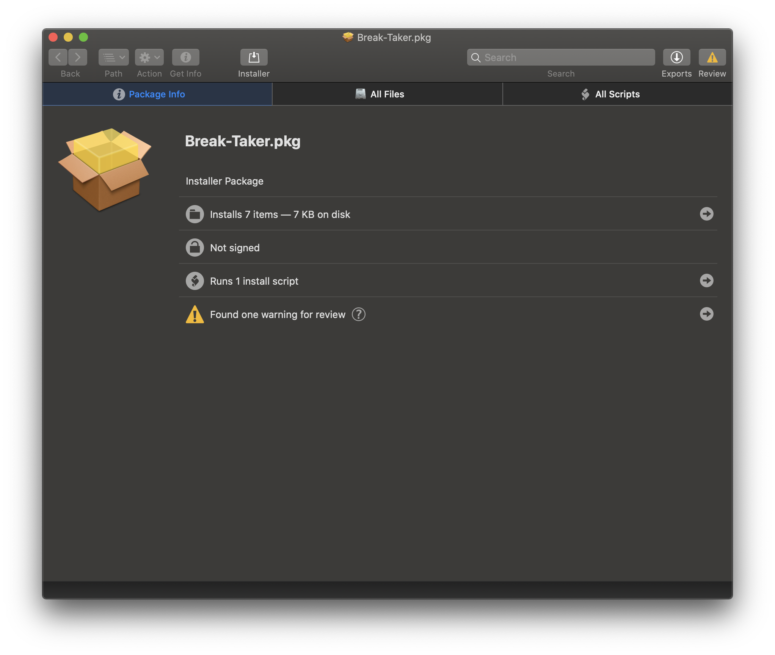Click the Forward navigation arrow
Screen dimensions: 775x655
78,57
